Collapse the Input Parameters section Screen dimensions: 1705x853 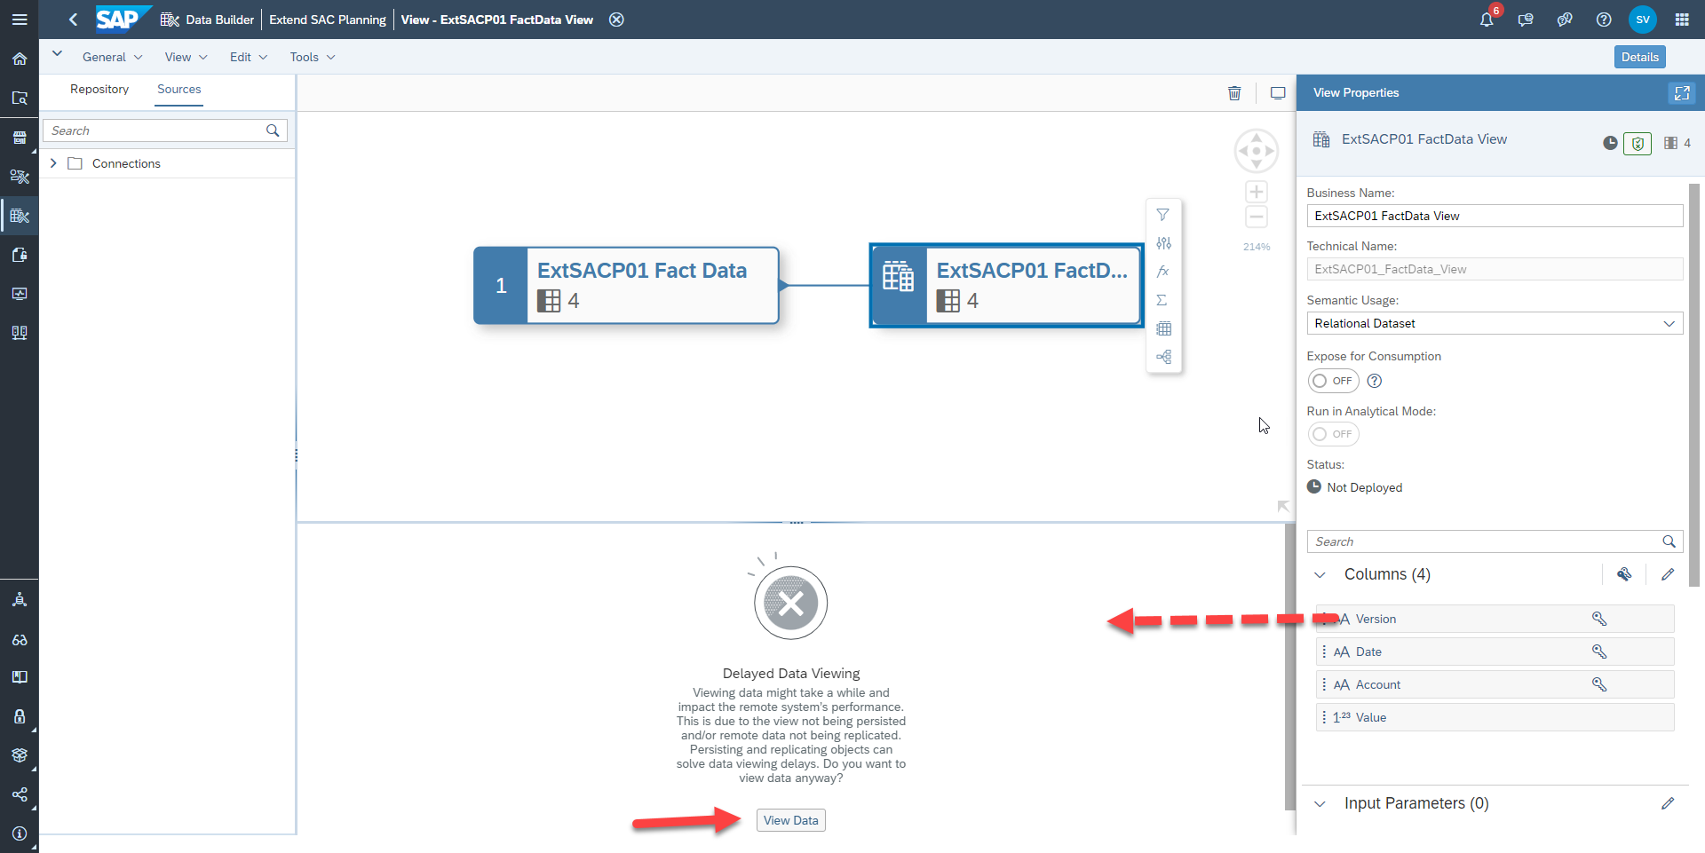[1320, 804]
